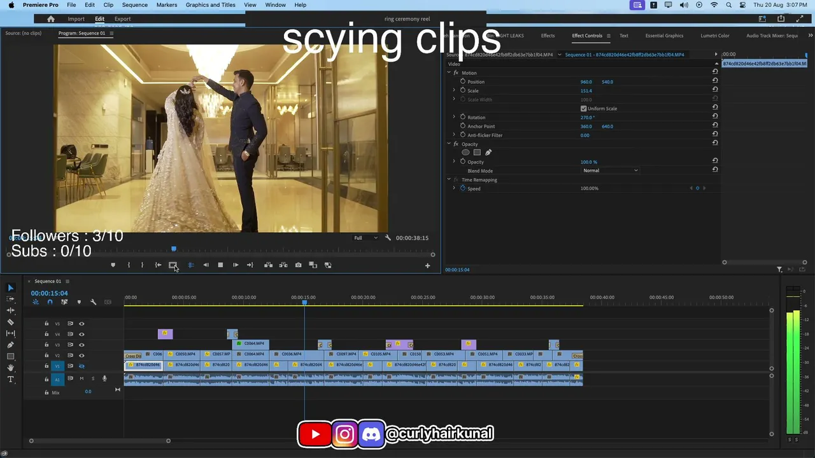The height and width of the screenshot is (458, 815).
Task: Click the Go to In point button
Action: 158,265
